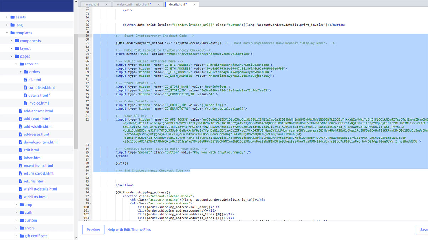The width and height of the screenshot is (428, 240).
Task: Click the folder icon beside lang
Action: [x=12, y=25]
